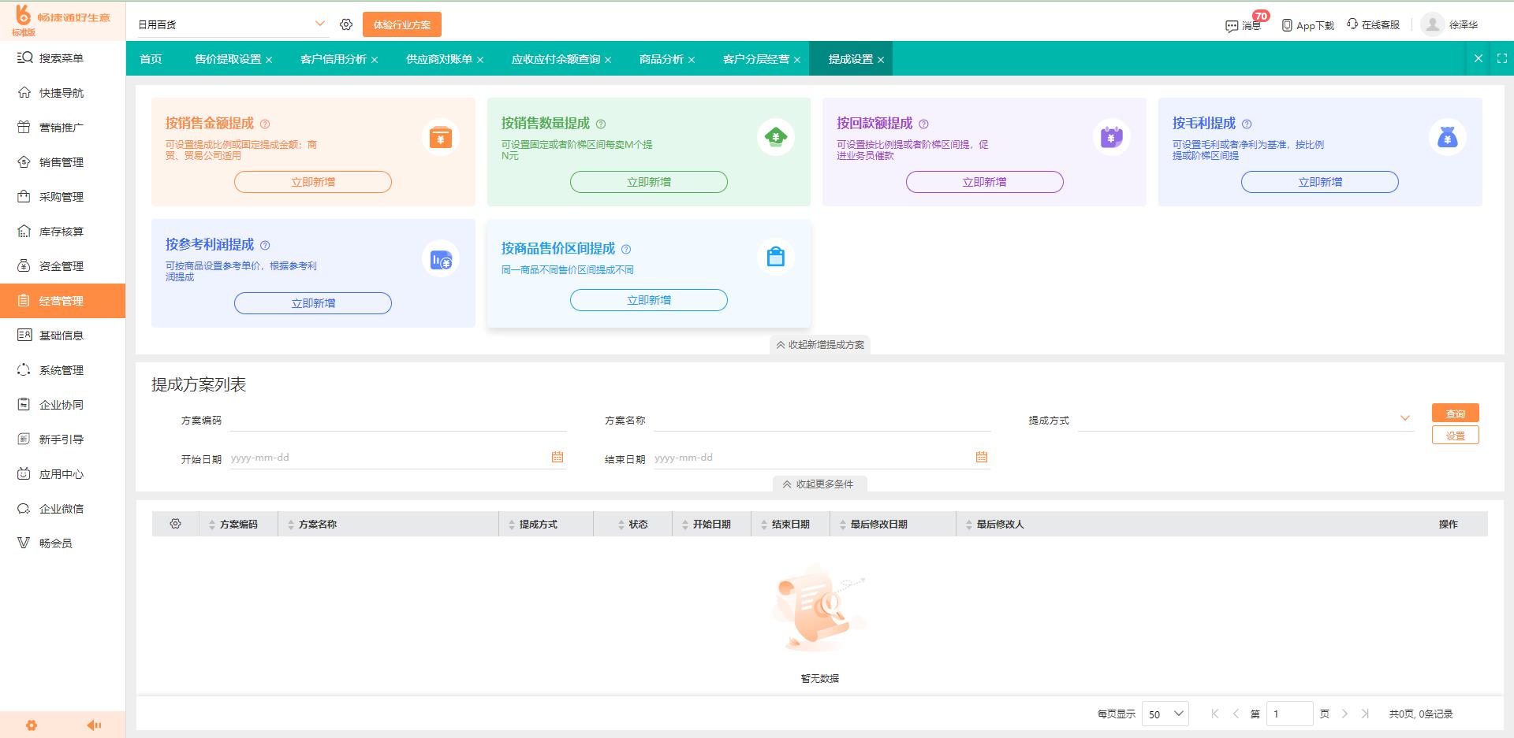Open the 消息 notifications icon
This screenshot has height=738, width=1514.
tap(1233, 24)
